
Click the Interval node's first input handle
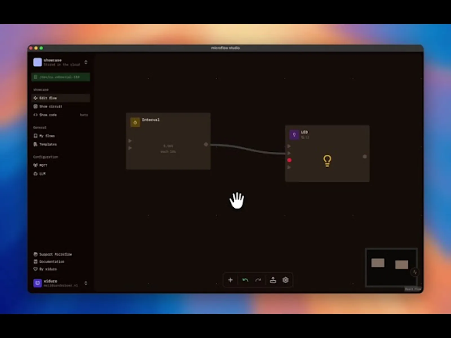click(130, 141)
